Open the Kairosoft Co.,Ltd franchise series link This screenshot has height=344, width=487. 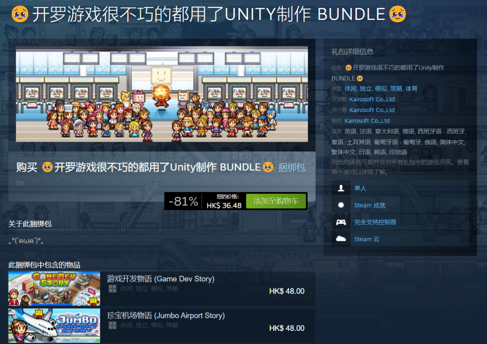(x=367, y=121)
